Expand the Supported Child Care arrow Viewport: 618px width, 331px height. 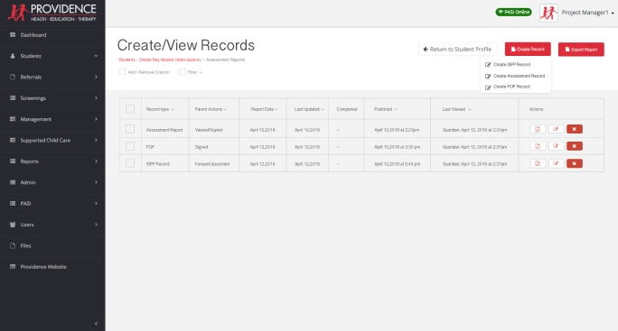click(96, 140)
